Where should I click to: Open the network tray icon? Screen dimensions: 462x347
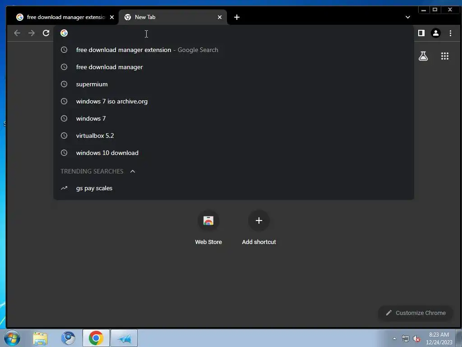(x=406, y=338)
